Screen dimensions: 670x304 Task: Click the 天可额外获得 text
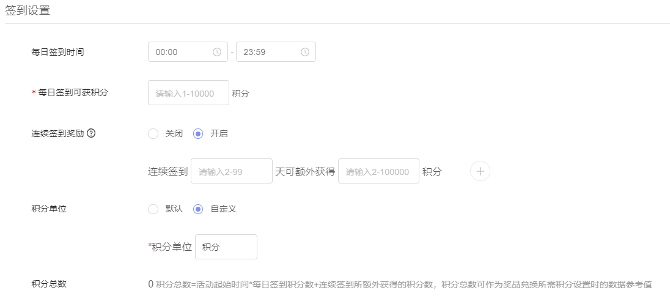(305, 171)
